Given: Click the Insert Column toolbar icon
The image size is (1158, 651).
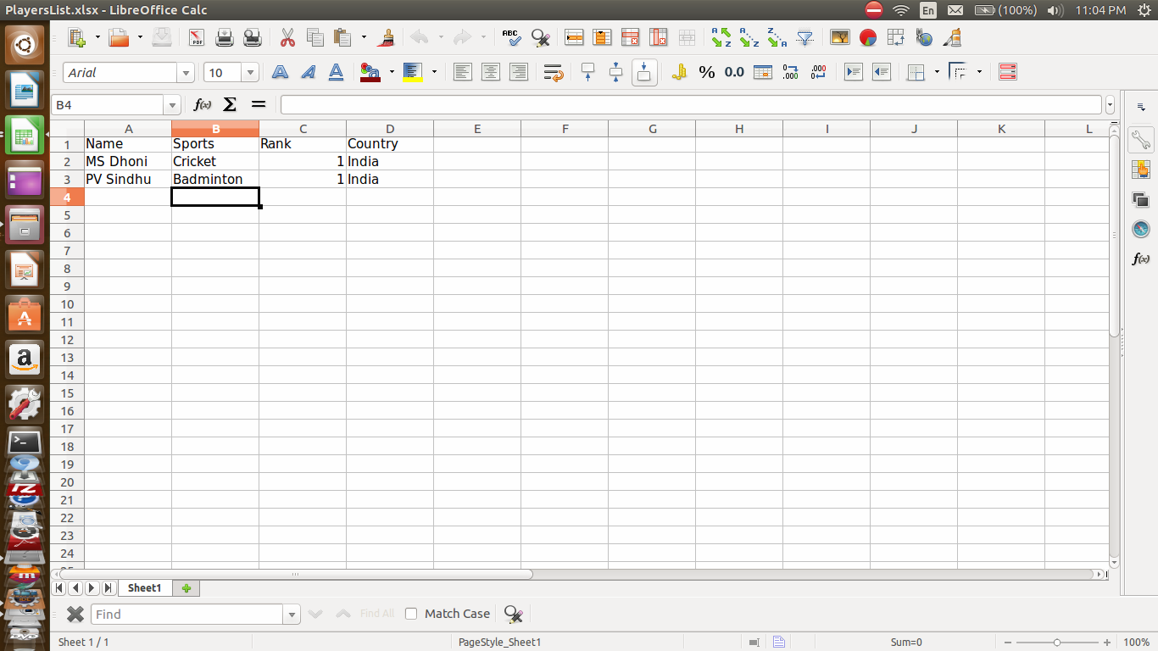Looking at the screenshot, I should pos(602,37).
